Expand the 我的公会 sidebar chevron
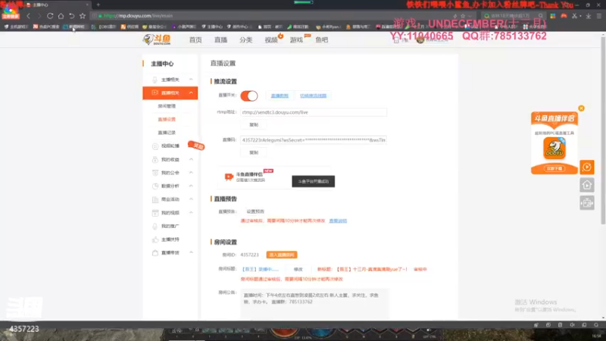 click(x=191, y=173)
